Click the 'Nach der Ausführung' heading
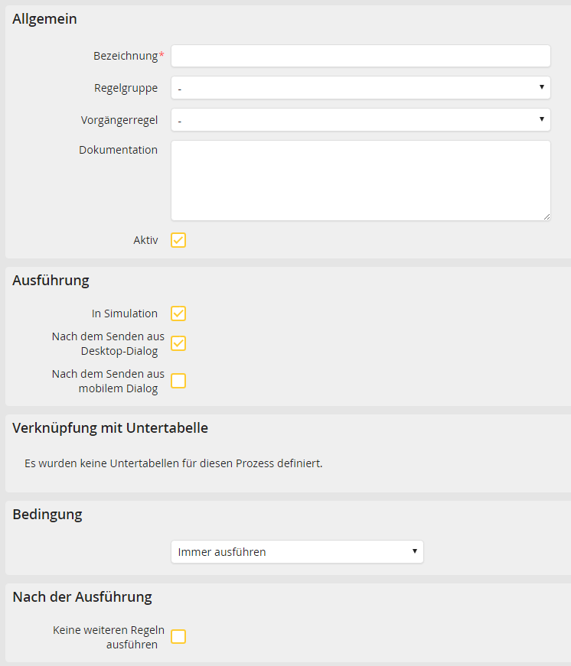The height and width of the screenshot is (666, 571). (x=82, y=597)
